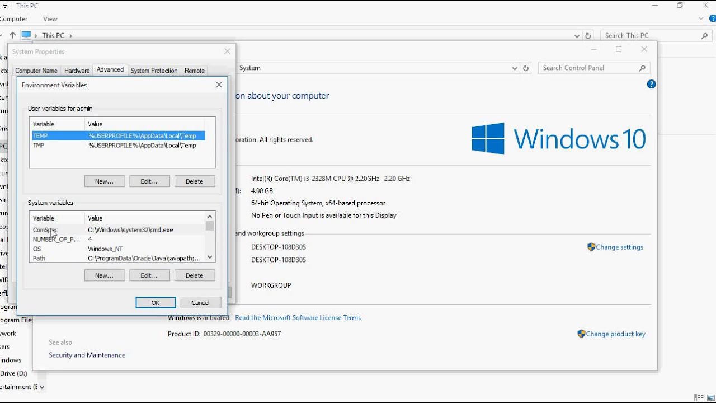The image size is (716, 403).
Task: Open the Security and Maintenance link
Action: [x=87, y=355]
